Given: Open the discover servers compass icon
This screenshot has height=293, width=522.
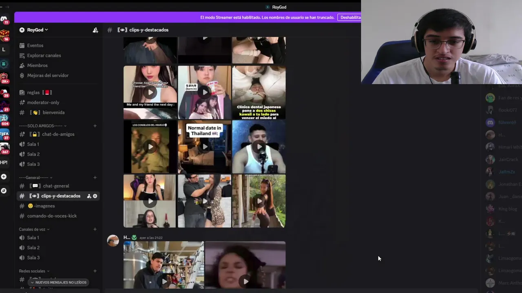Looking at the screenshot, I should (4, 190).
